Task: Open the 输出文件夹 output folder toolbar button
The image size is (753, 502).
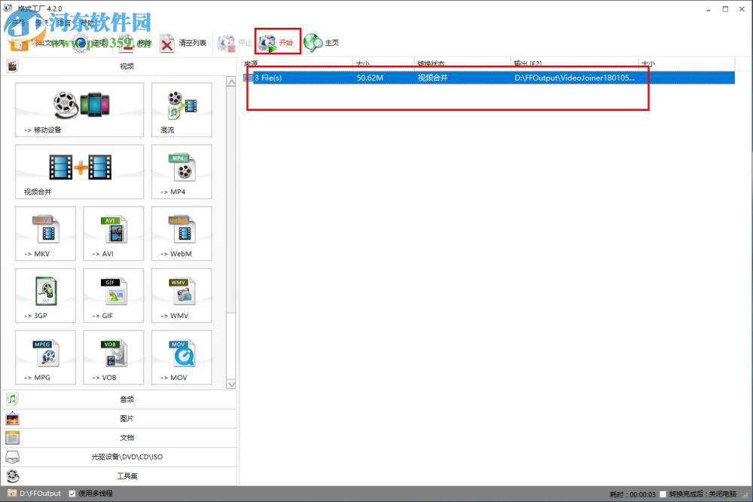Action: [38, 43]
